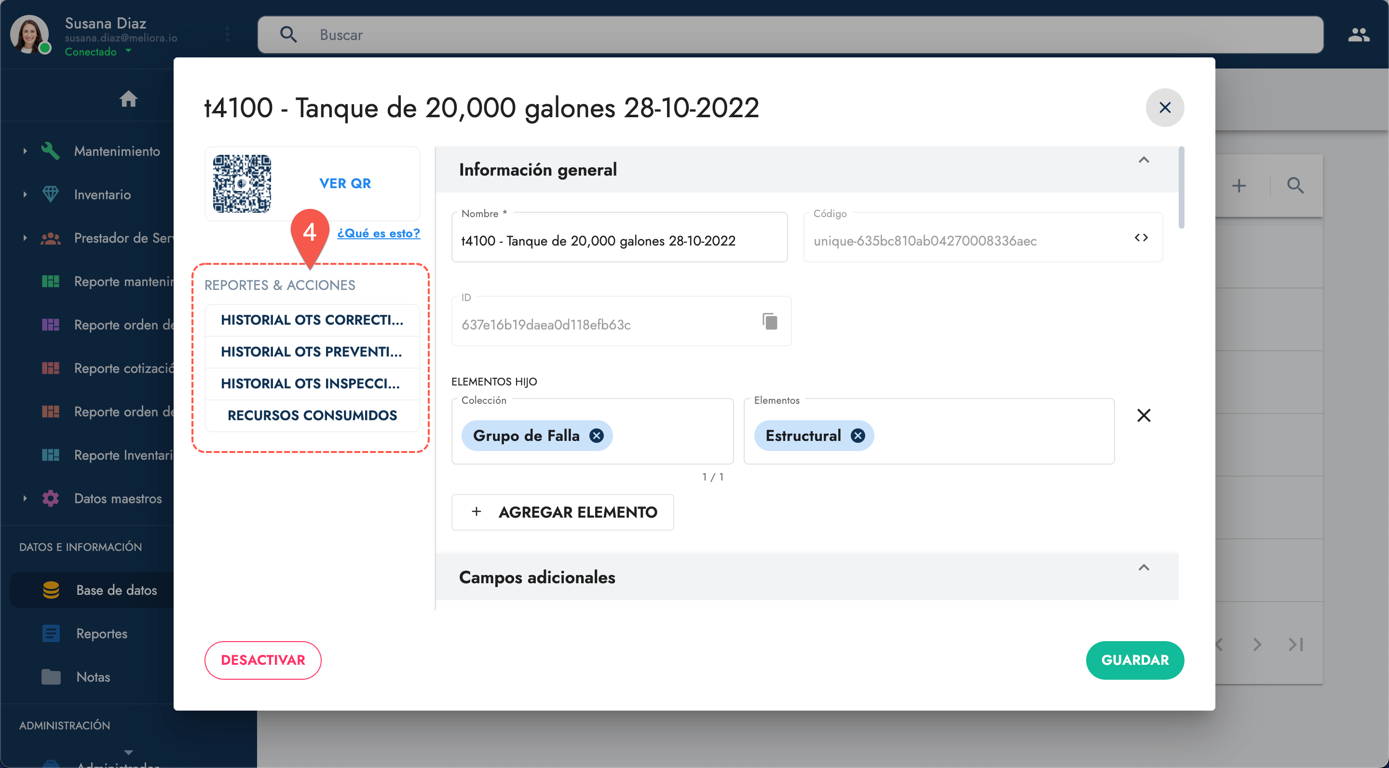Select Base de datos menu item
This screenshot has height=768, width=1389.
pos(92,590)
